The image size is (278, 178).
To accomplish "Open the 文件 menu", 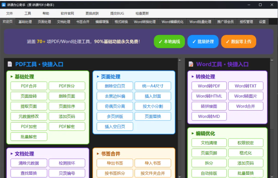I will pos(9,13).
